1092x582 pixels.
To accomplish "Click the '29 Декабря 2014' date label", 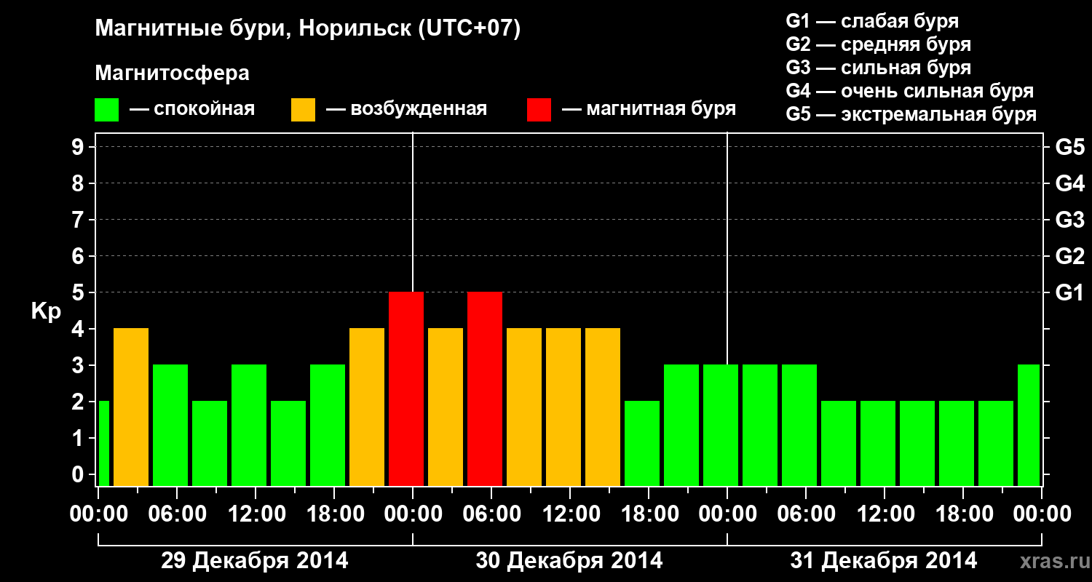I will 255,561.
